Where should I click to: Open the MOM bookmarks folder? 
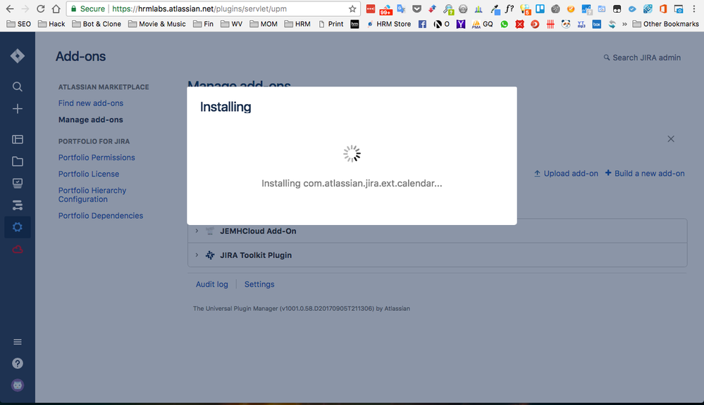(264, 24)
